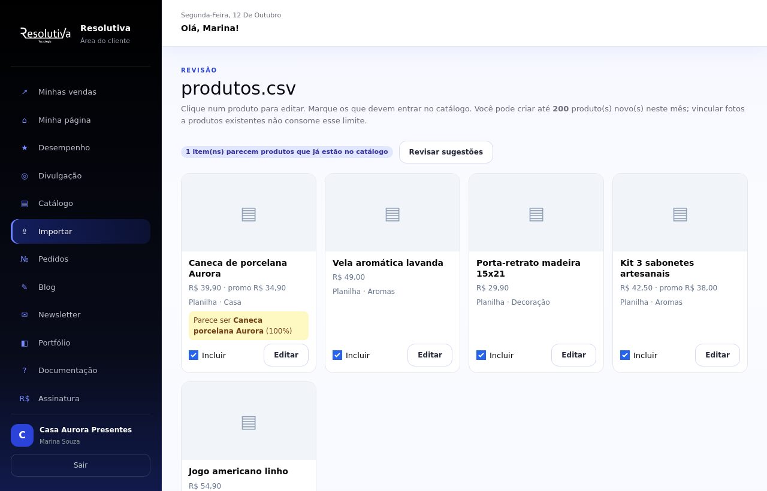The height and width of the screenshot is (491, 767).
Task: Click the Jogo americano linho title
Action: (238, 471)
